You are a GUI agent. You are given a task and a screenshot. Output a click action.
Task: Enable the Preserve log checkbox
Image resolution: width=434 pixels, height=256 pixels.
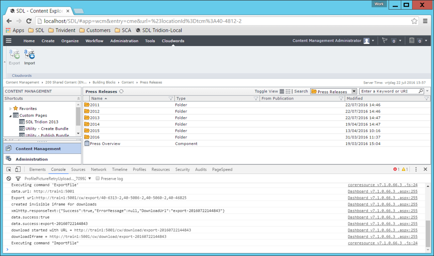(x=98, y=179)
